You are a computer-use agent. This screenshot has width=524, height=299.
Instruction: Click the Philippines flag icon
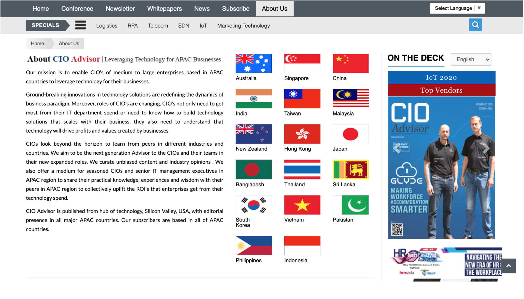pyautogui.click(x=254, y=246)
